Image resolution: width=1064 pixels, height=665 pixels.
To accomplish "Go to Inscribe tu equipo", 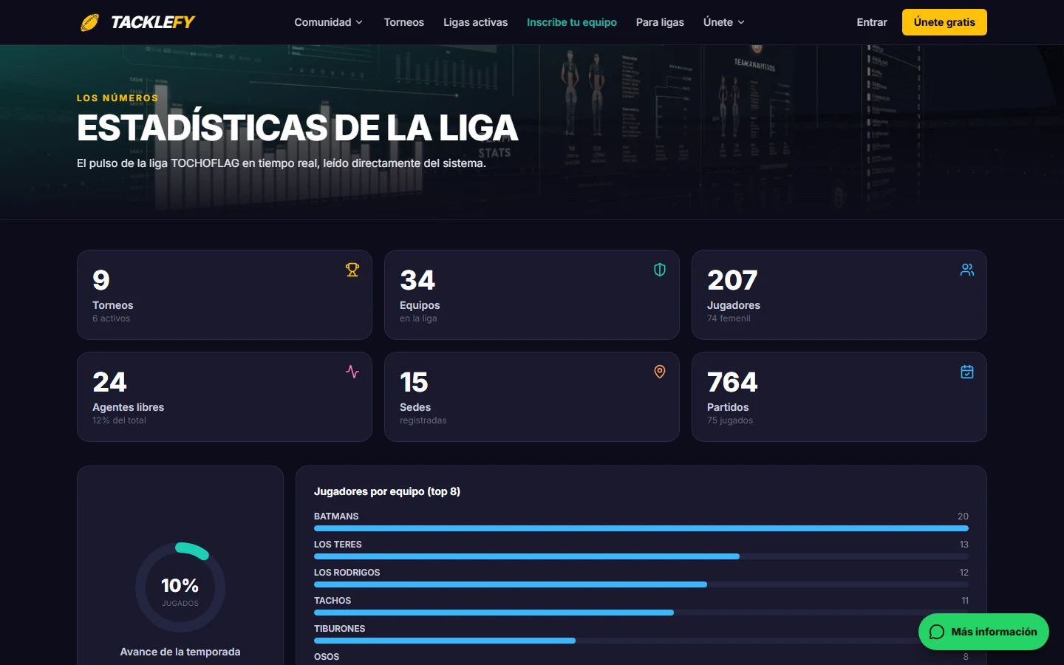I will pos(572,22).
